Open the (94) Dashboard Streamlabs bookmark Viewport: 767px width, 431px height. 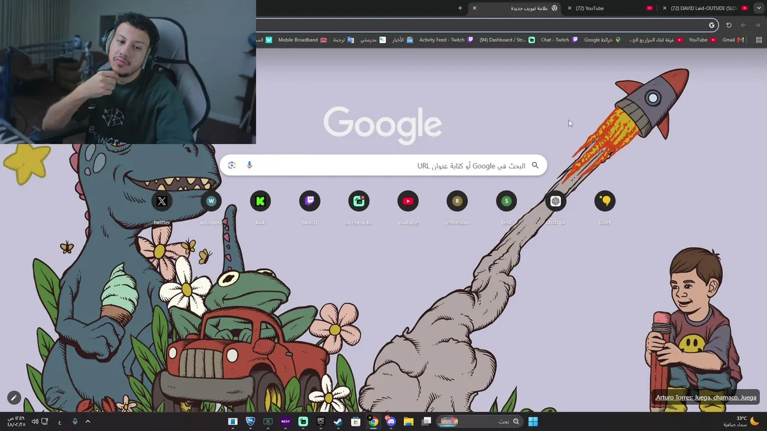(x=507, y=40)
